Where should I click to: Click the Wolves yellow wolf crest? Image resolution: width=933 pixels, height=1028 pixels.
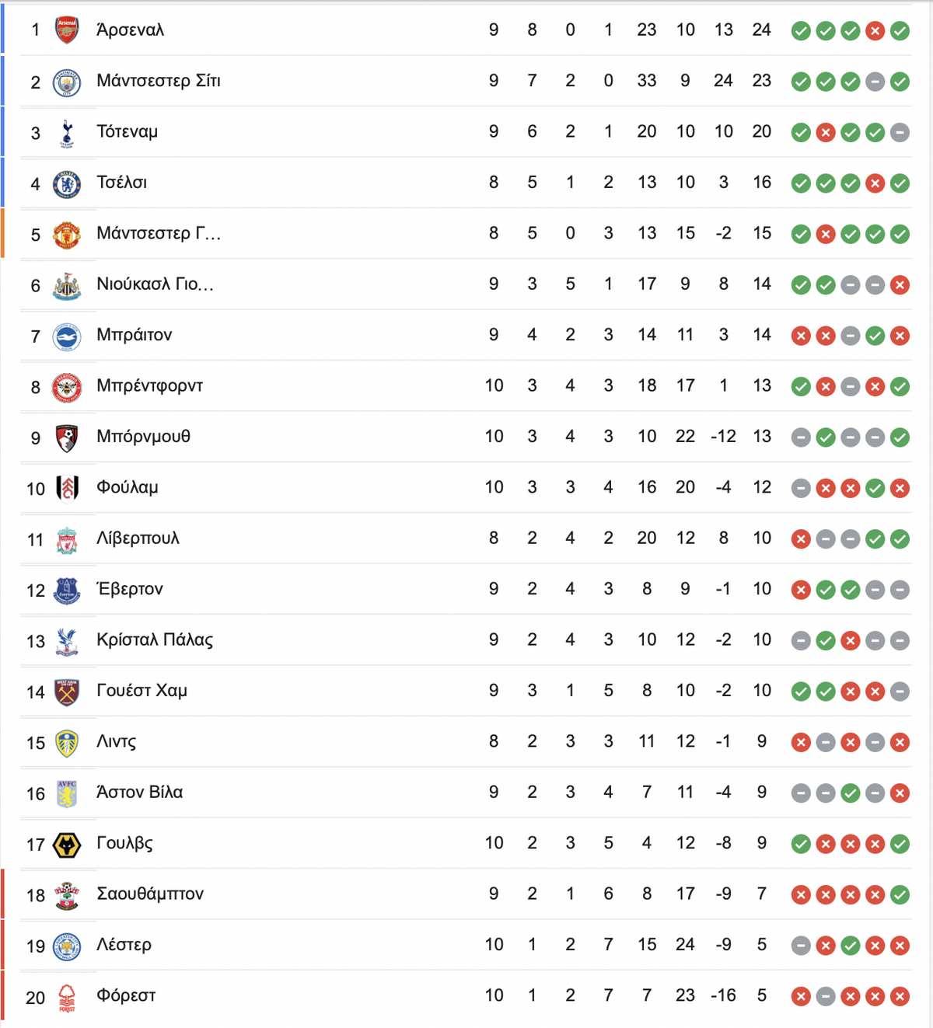tap(67, 844)
